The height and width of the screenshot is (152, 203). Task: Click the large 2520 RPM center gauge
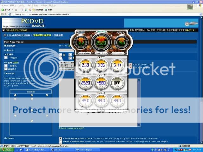pyautogui.click(x=101, y=42)
